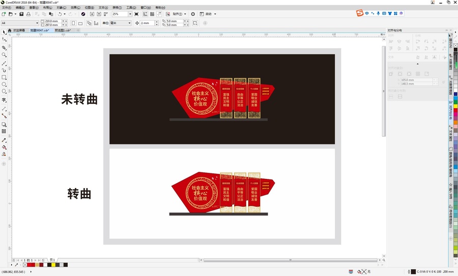Open the 对象 (Object) menu

[62, 8]
